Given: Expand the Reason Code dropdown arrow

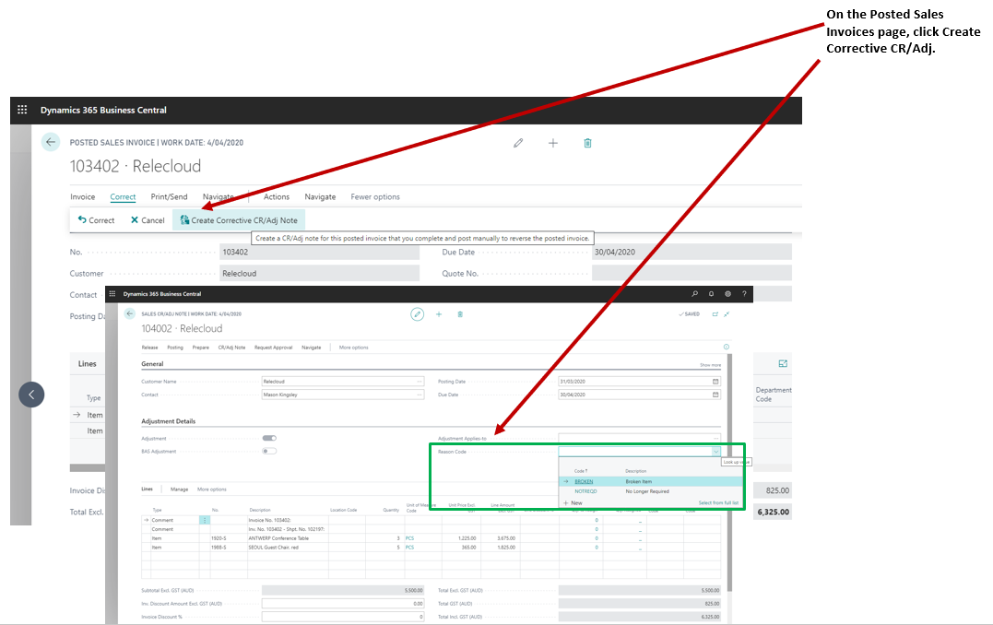Looking at the screenshot, I should 715,452.
